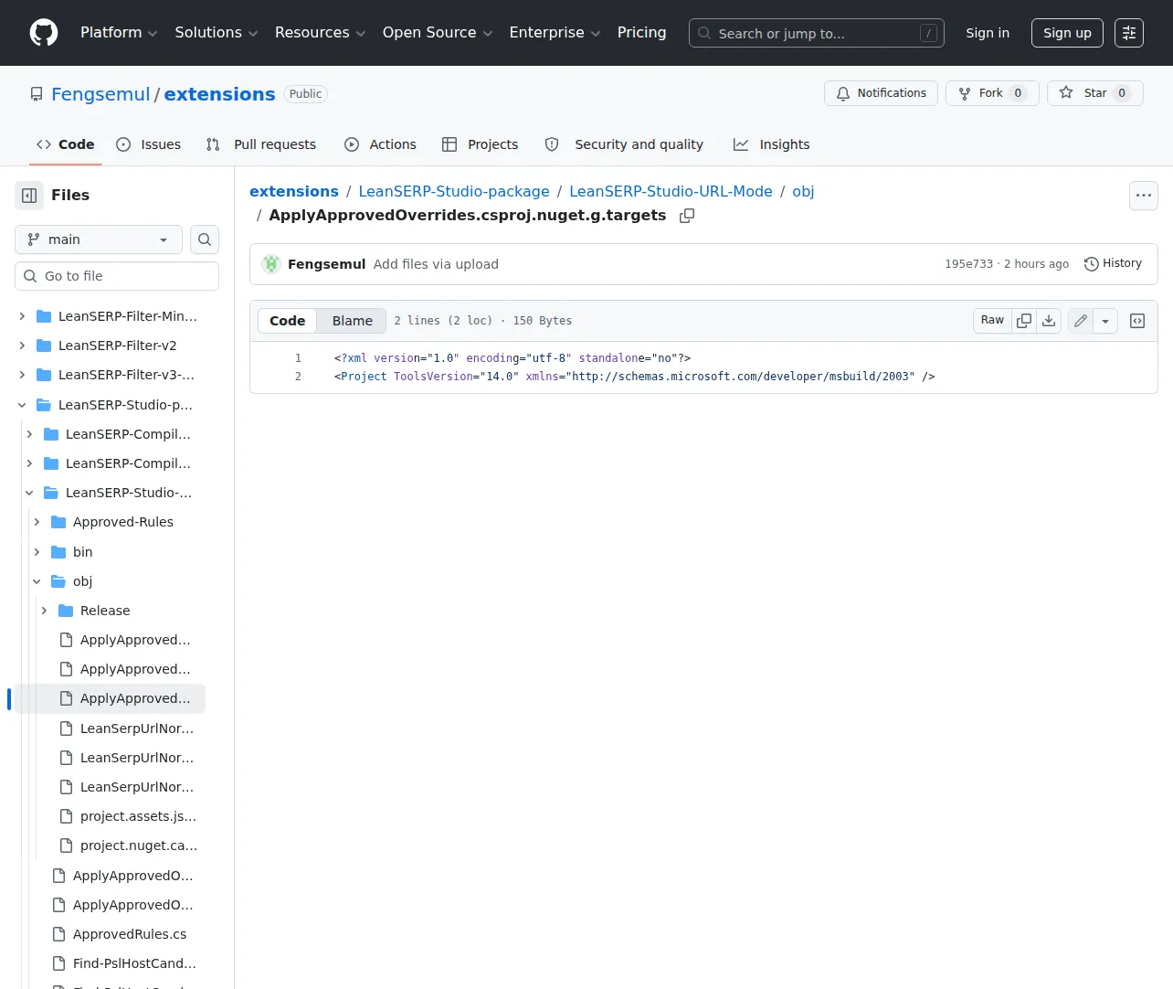Image resolution: width=1173 pixels, height=989 pixels.
Task: Click the Notifications button
Action: [x=881, y=93]
